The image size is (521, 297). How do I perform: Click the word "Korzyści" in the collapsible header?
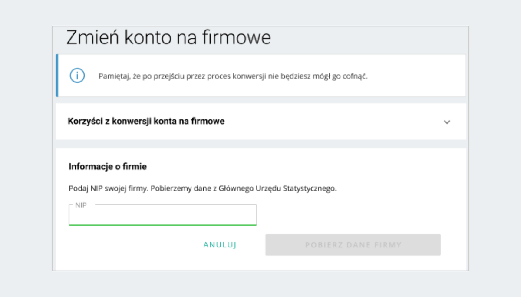pos(82,121)
